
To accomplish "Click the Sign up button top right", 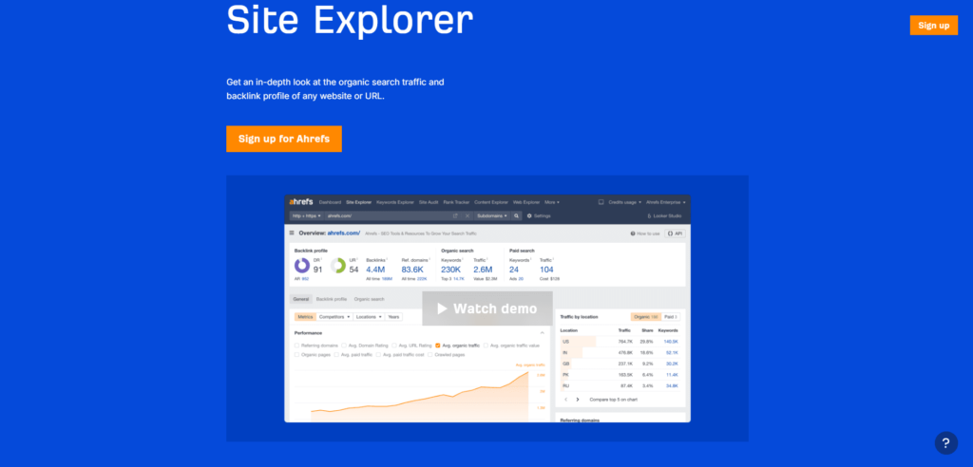I will tap(934, 26).
